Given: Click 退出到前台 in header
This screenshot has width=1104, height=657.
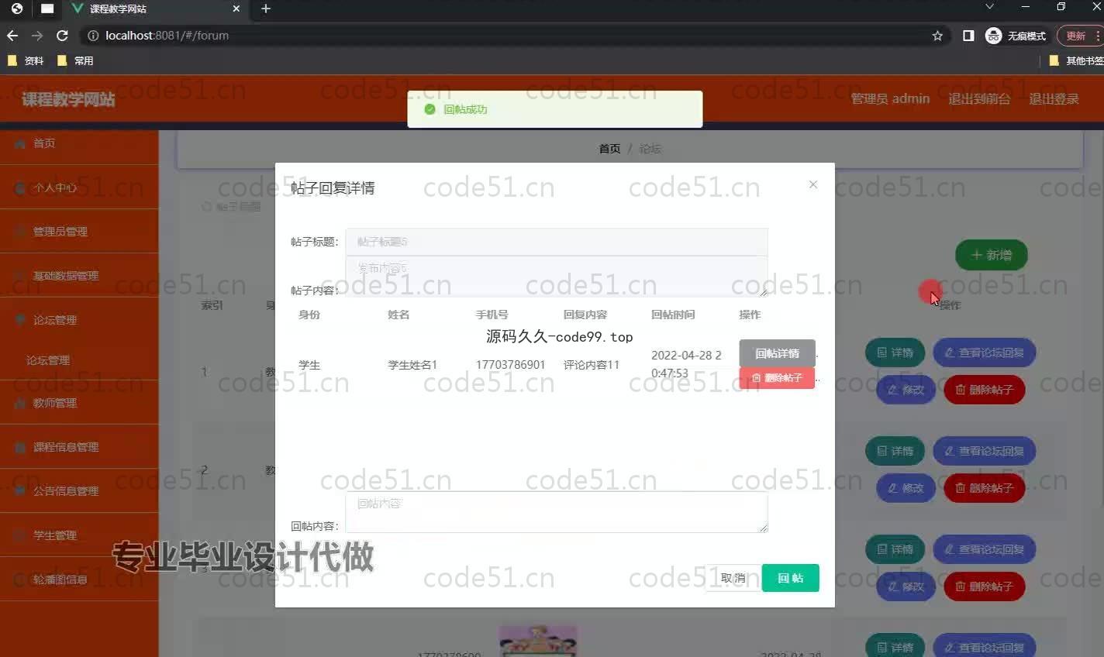Looking at the screenshot, I should tap(979, 98).
